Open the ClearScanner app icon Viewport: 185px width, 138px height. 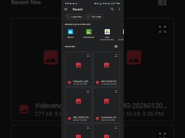89,32
